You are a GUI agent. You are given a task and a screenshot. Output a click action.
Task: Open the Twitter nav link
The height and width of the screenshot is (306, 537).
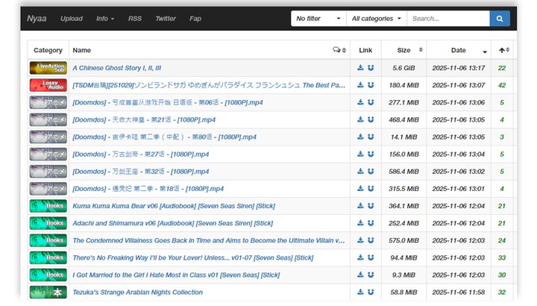point(166,19)
